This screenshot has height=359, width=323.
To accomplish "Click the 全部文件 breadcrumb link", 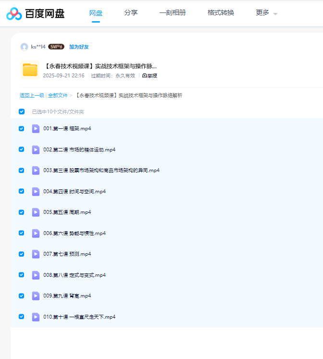I will [x=58, y=95].
